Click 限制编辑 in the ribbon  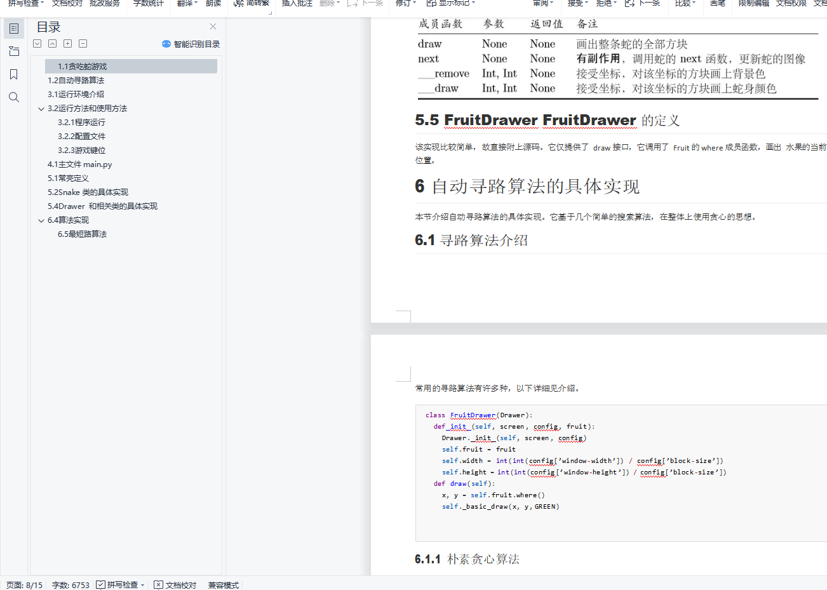(754, 3)
